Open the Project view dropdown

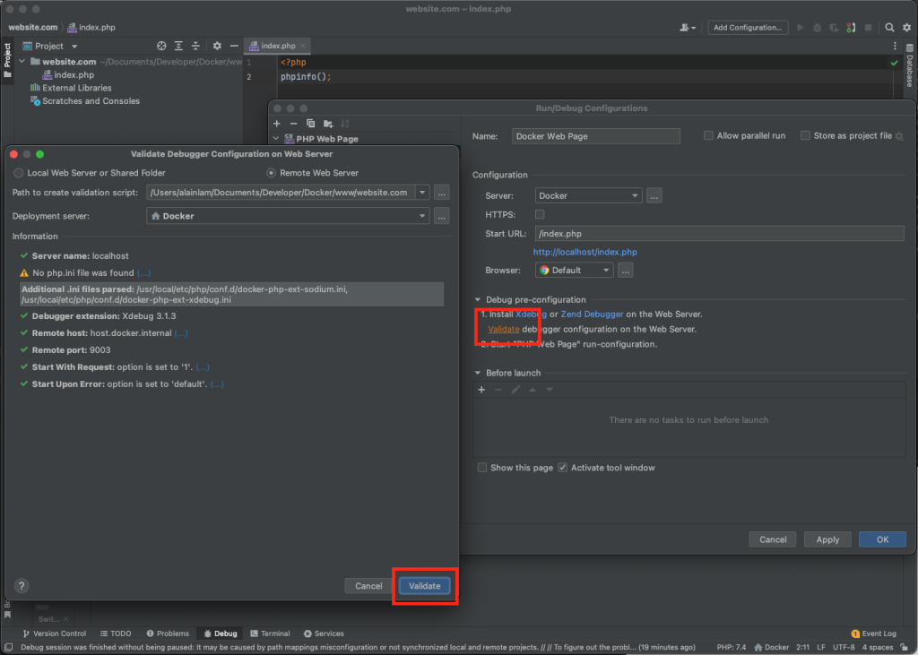[74, 46]
